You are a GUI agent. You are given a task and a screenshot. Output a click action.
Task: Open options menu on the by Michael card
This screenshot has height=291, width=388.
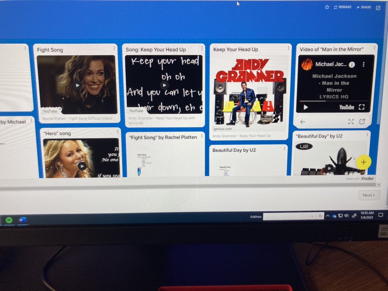(31, 120)
